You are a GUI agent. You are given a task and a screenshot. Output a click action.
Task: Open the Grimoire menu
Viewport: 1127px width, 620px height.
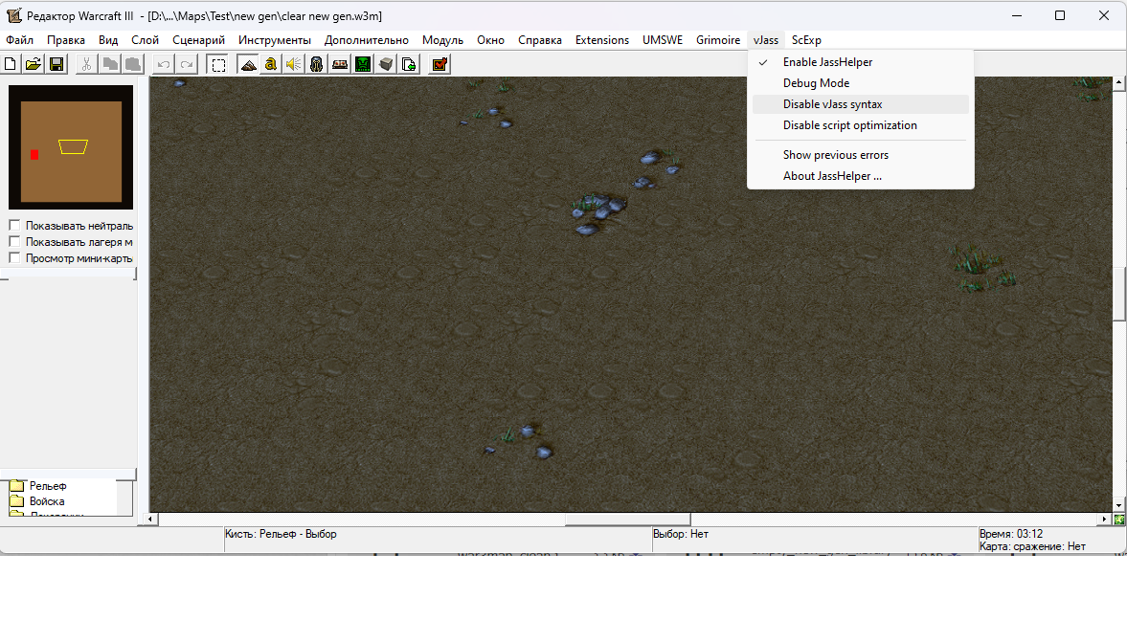click(718, 40)
